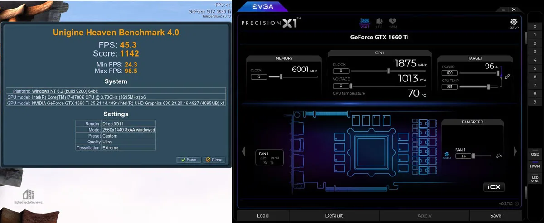Toggle the LED SYNC button
This screenshot has height=223, width=544.
pos(535,179)
